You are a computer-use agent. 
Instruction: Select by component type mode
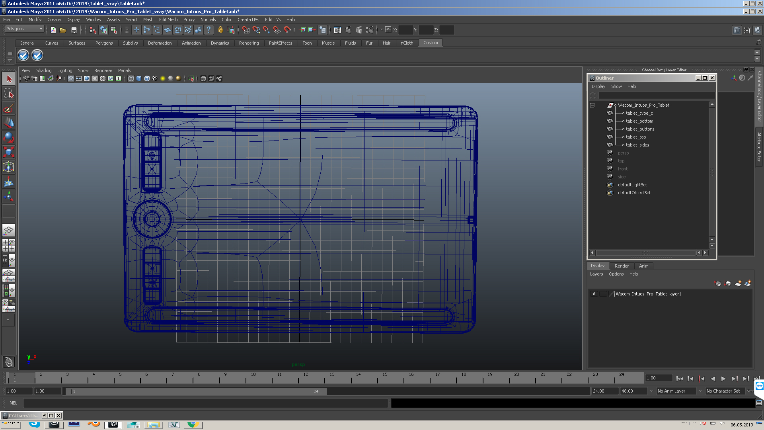pos(114,30)
